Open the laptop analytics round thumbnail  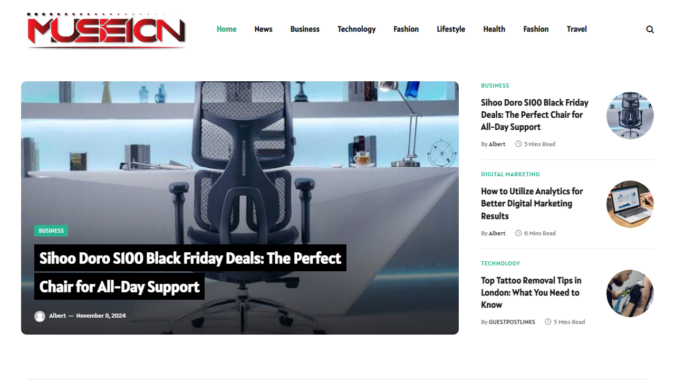630,204
